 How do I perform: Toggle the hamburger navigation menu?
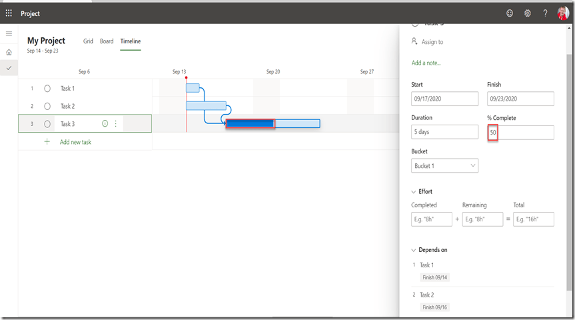click(9, 33)
